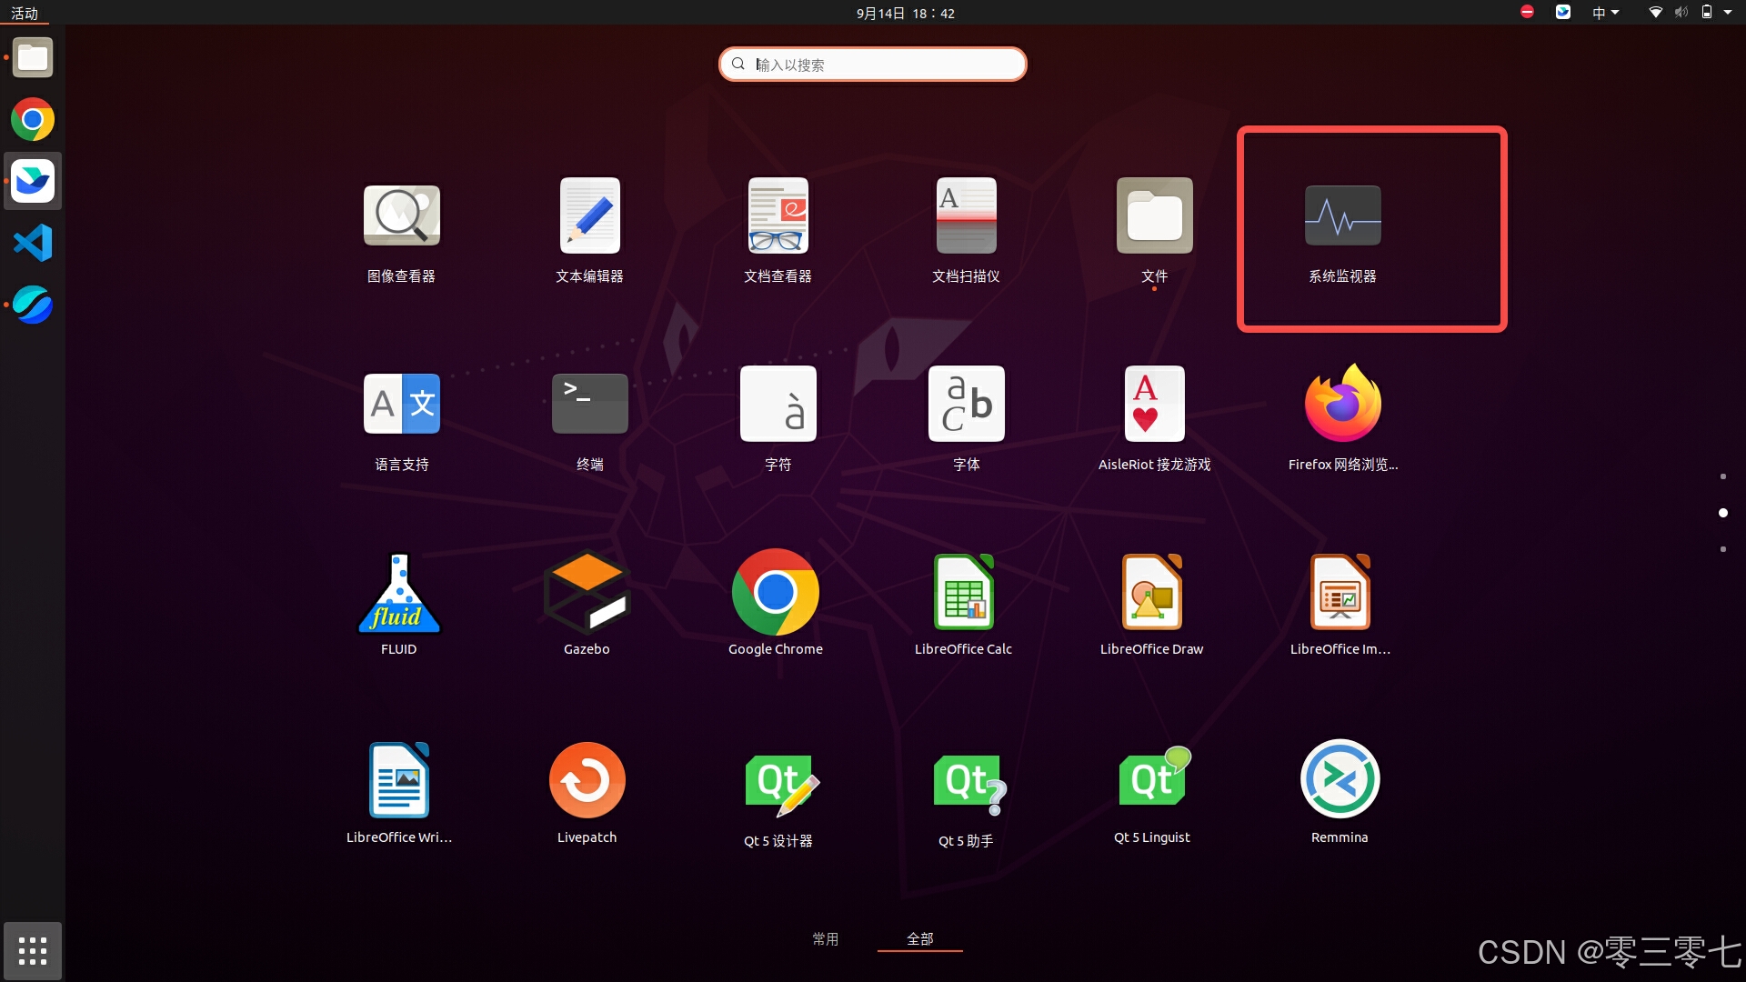The height and width of the screenshot is (982, 1746).
Task: Click the date and time 9月14日 clock
Action: (x=905, y=13)
